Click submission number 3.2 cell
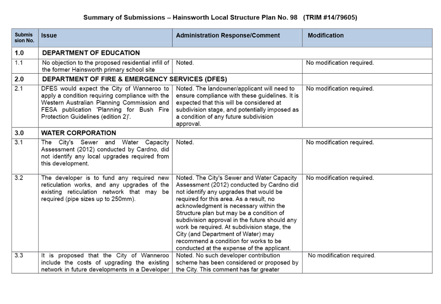Viewport: 441px width, 304px height. pyautogui.click(x=19, y=178)
